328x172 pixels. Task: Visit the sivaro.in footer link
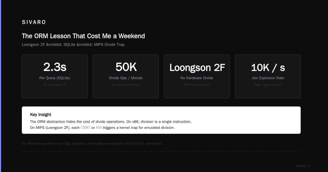(303, 166)
